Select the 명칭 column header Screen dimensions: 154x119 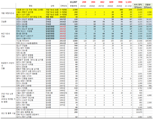[31, 6]
